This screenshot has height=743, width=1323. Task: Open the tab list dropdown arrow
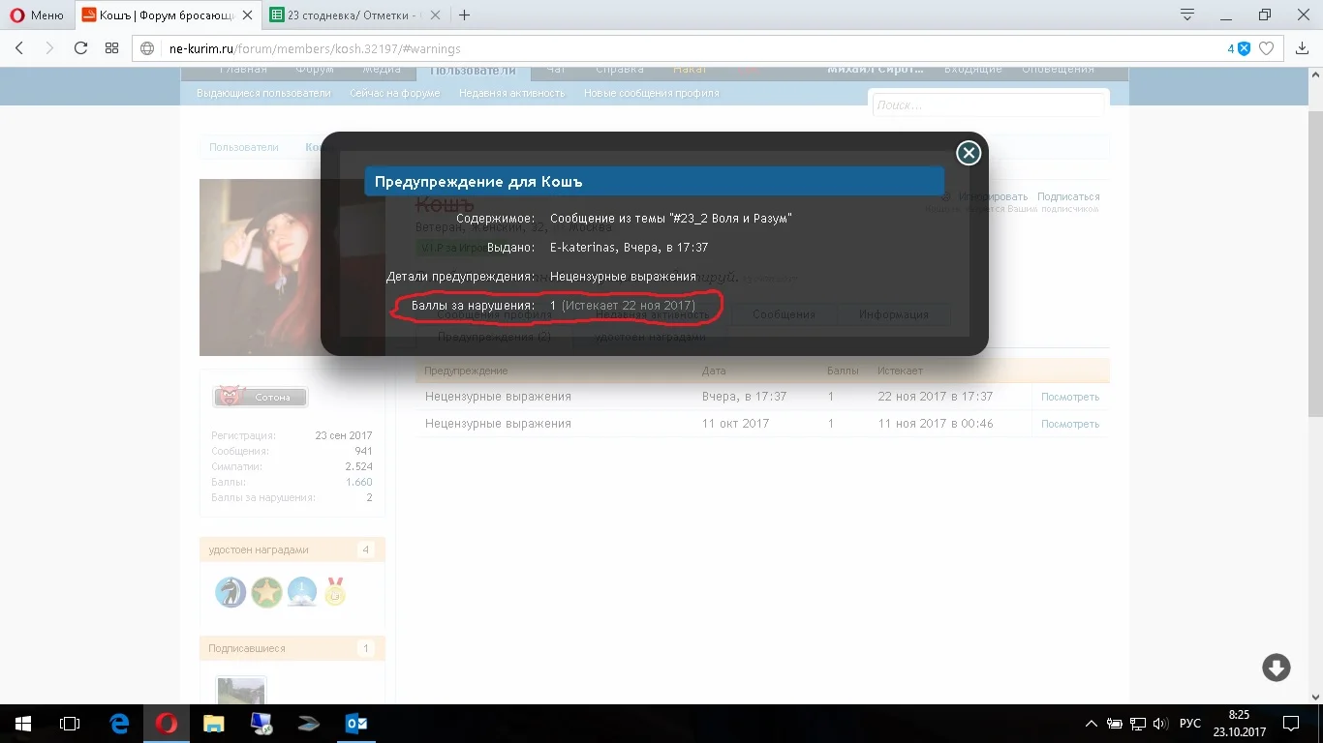(x=1185, y=15)
